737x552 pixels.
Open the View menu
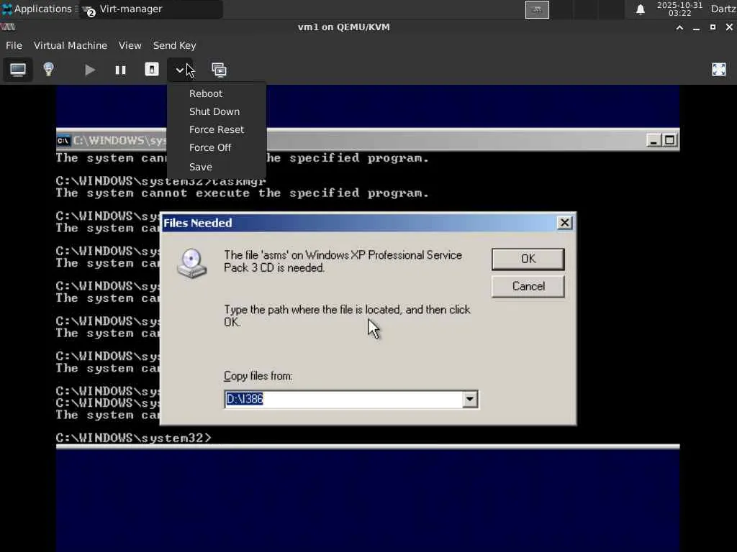click(130, 45)
